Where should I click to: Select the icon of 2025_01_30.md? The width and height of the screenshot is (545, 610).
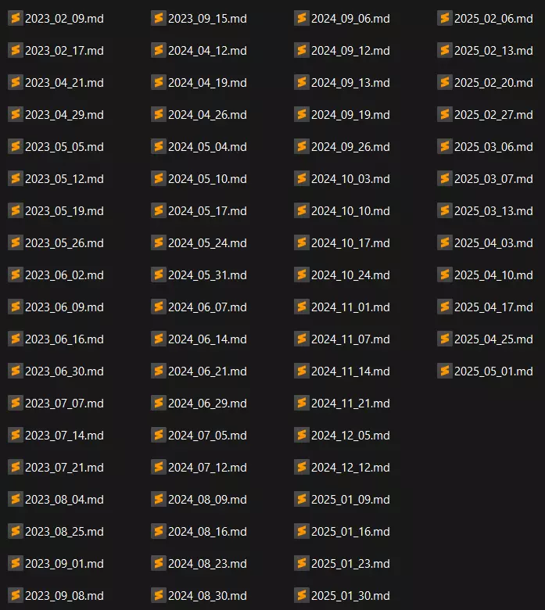(302, 595)
